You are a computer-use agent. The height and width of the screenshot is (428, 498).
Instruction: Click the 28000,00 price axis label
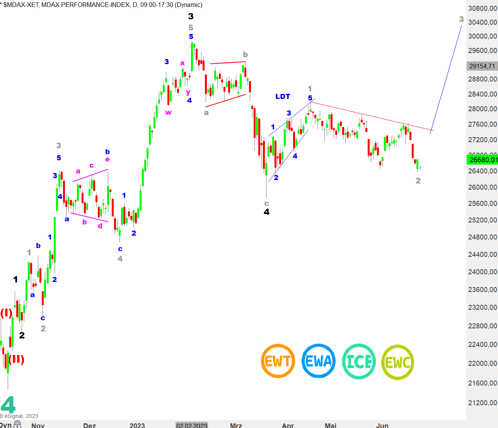(482, 109)
